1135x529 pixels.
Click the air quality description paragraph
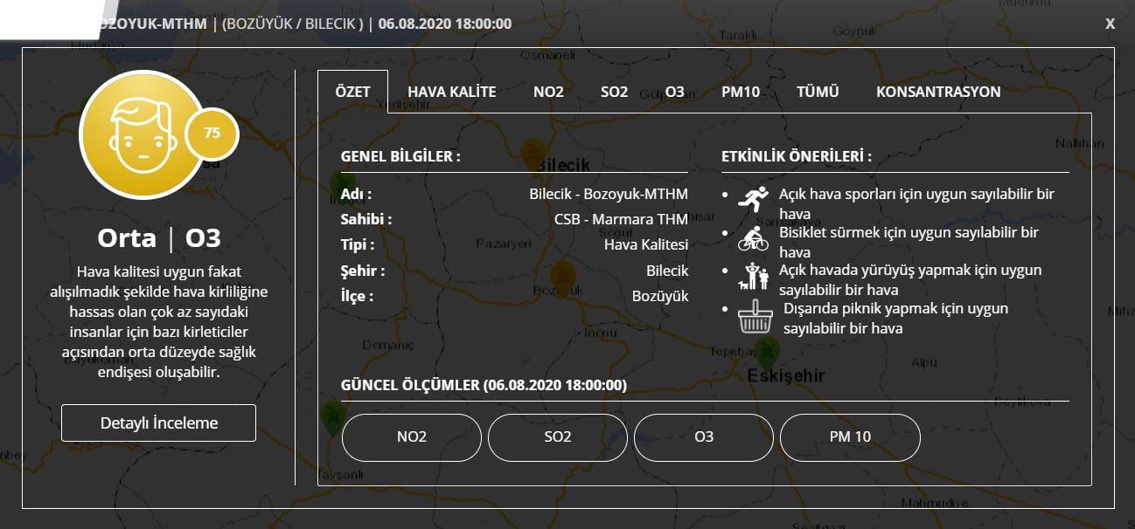click(x=158, y=322)
